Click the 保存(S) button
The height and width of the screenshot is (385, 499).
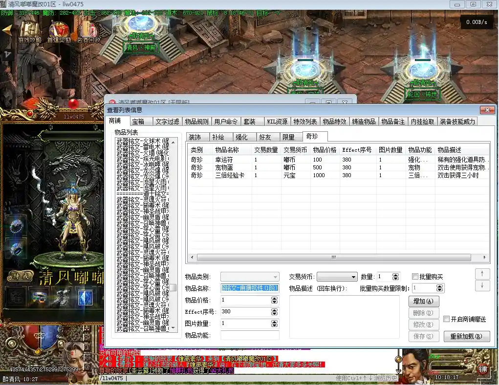click(x=424, y=336)
